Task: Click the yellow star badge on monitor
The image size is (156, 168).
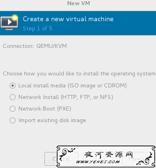Action: point(15,18)
